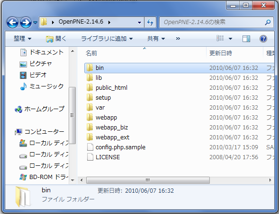
Task: Click the ホームグループ spheres icon
Action: pos(18,109)
